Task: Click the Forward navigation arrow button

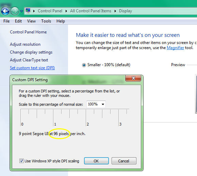Action: [x=15, y=11]
